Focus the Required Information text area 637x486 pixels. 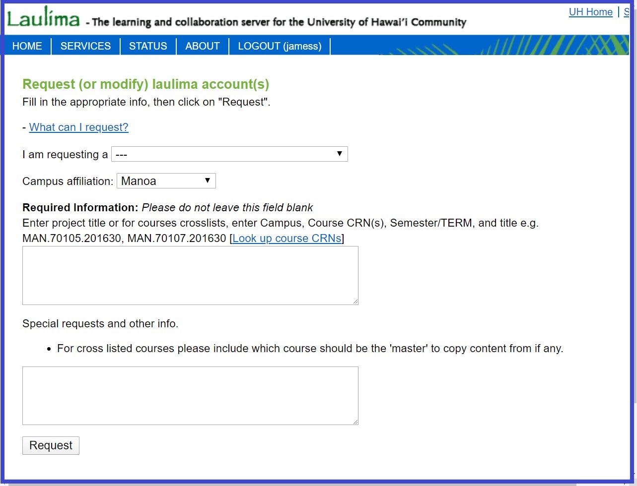190,275
